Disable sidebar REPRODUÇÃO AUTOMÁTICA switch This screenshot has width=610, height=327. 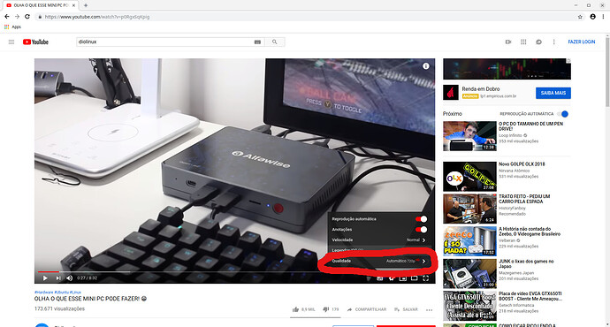pyautogui.click(x=563, y=114)
